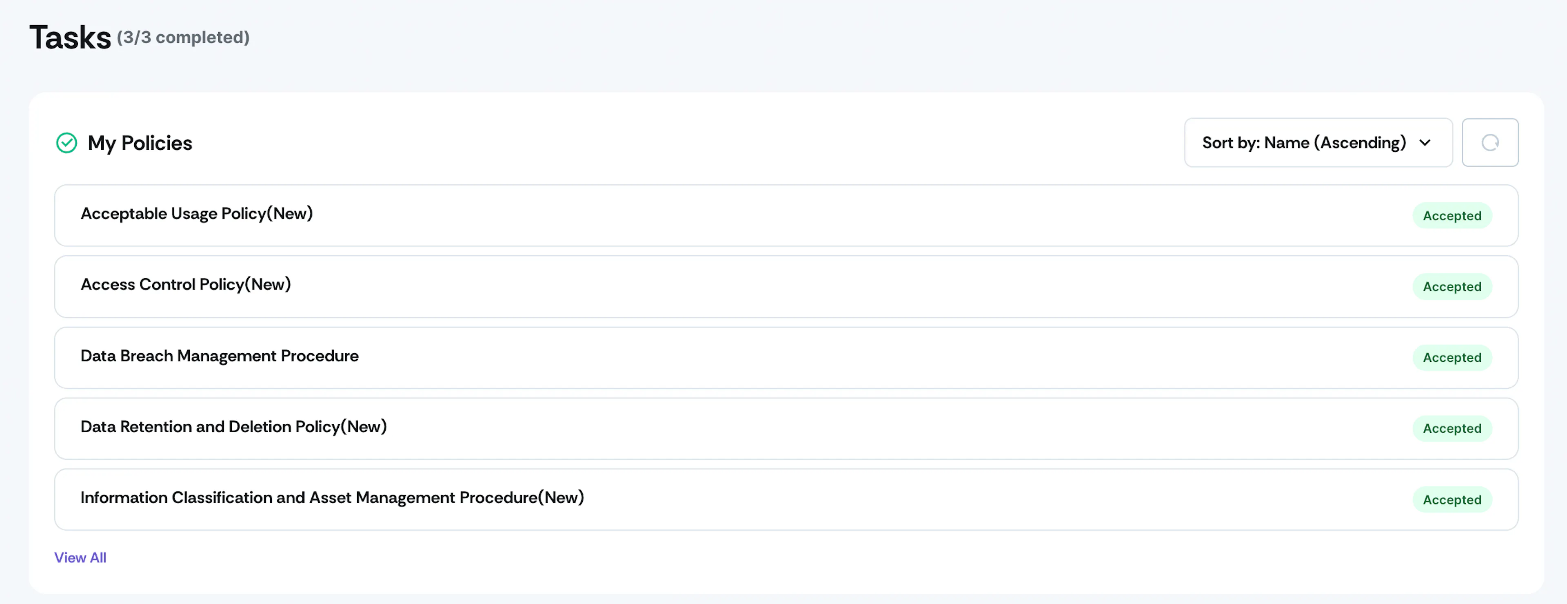Click the Tasks page title
The image size is (1567, 604).
(x=70, y=37)
